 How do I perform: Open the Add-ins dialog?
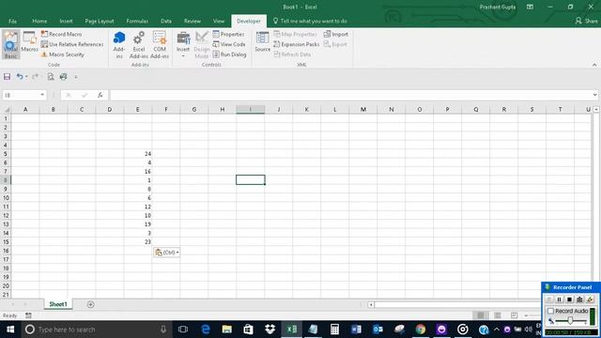[119, 45]
